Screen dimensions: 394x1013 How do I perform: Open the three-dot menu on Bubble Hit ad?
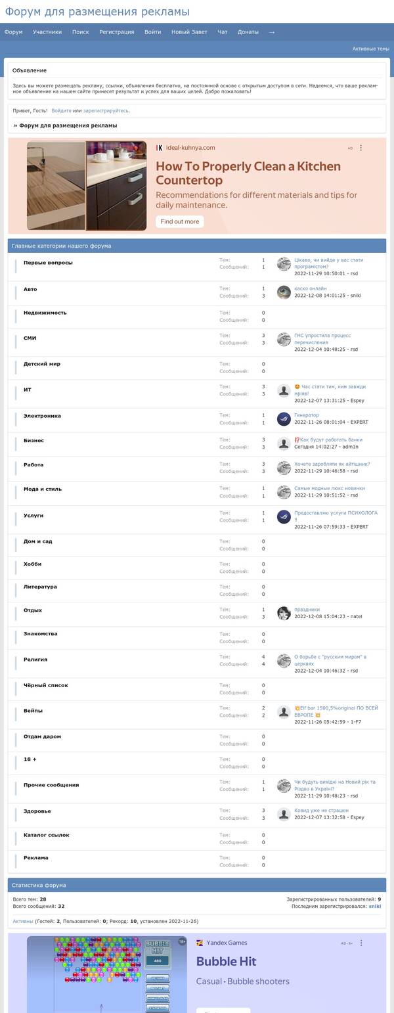(x=361, y=943)
